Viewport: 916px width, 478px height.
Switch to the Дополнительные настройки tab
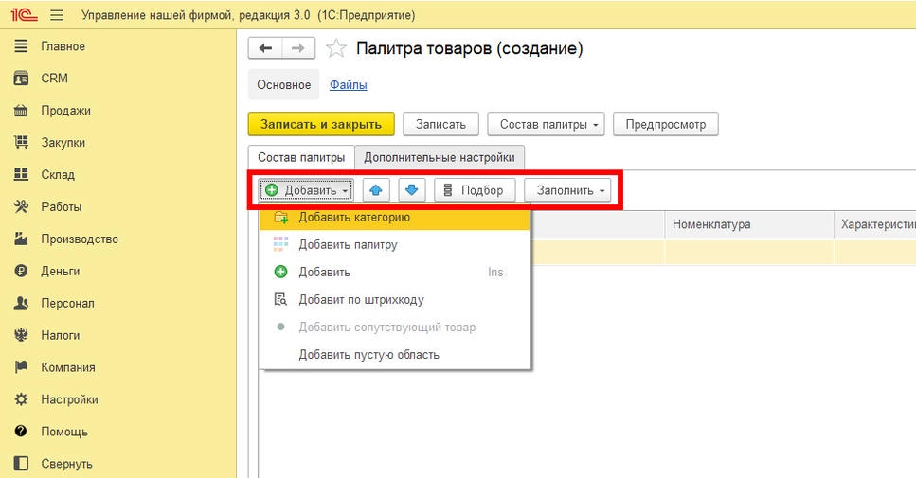pos(440,157)
